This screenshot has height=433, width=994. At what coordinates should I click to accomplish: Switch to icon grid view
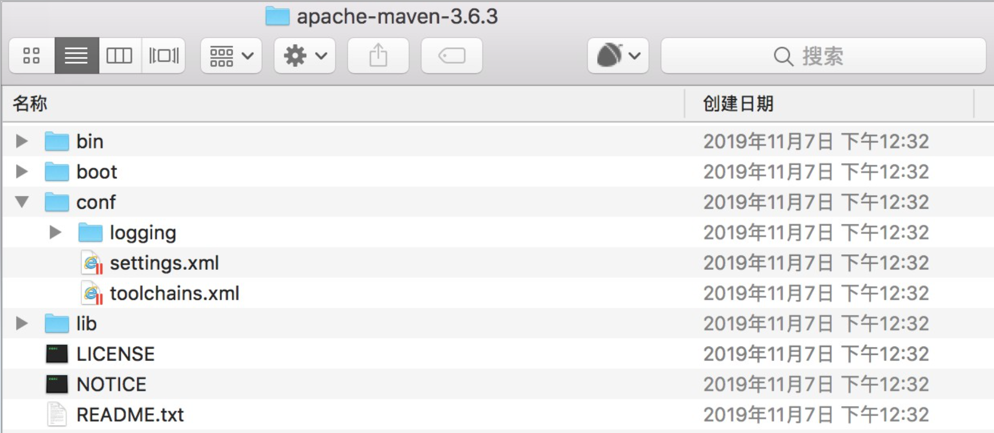click(x=32, y=55)
